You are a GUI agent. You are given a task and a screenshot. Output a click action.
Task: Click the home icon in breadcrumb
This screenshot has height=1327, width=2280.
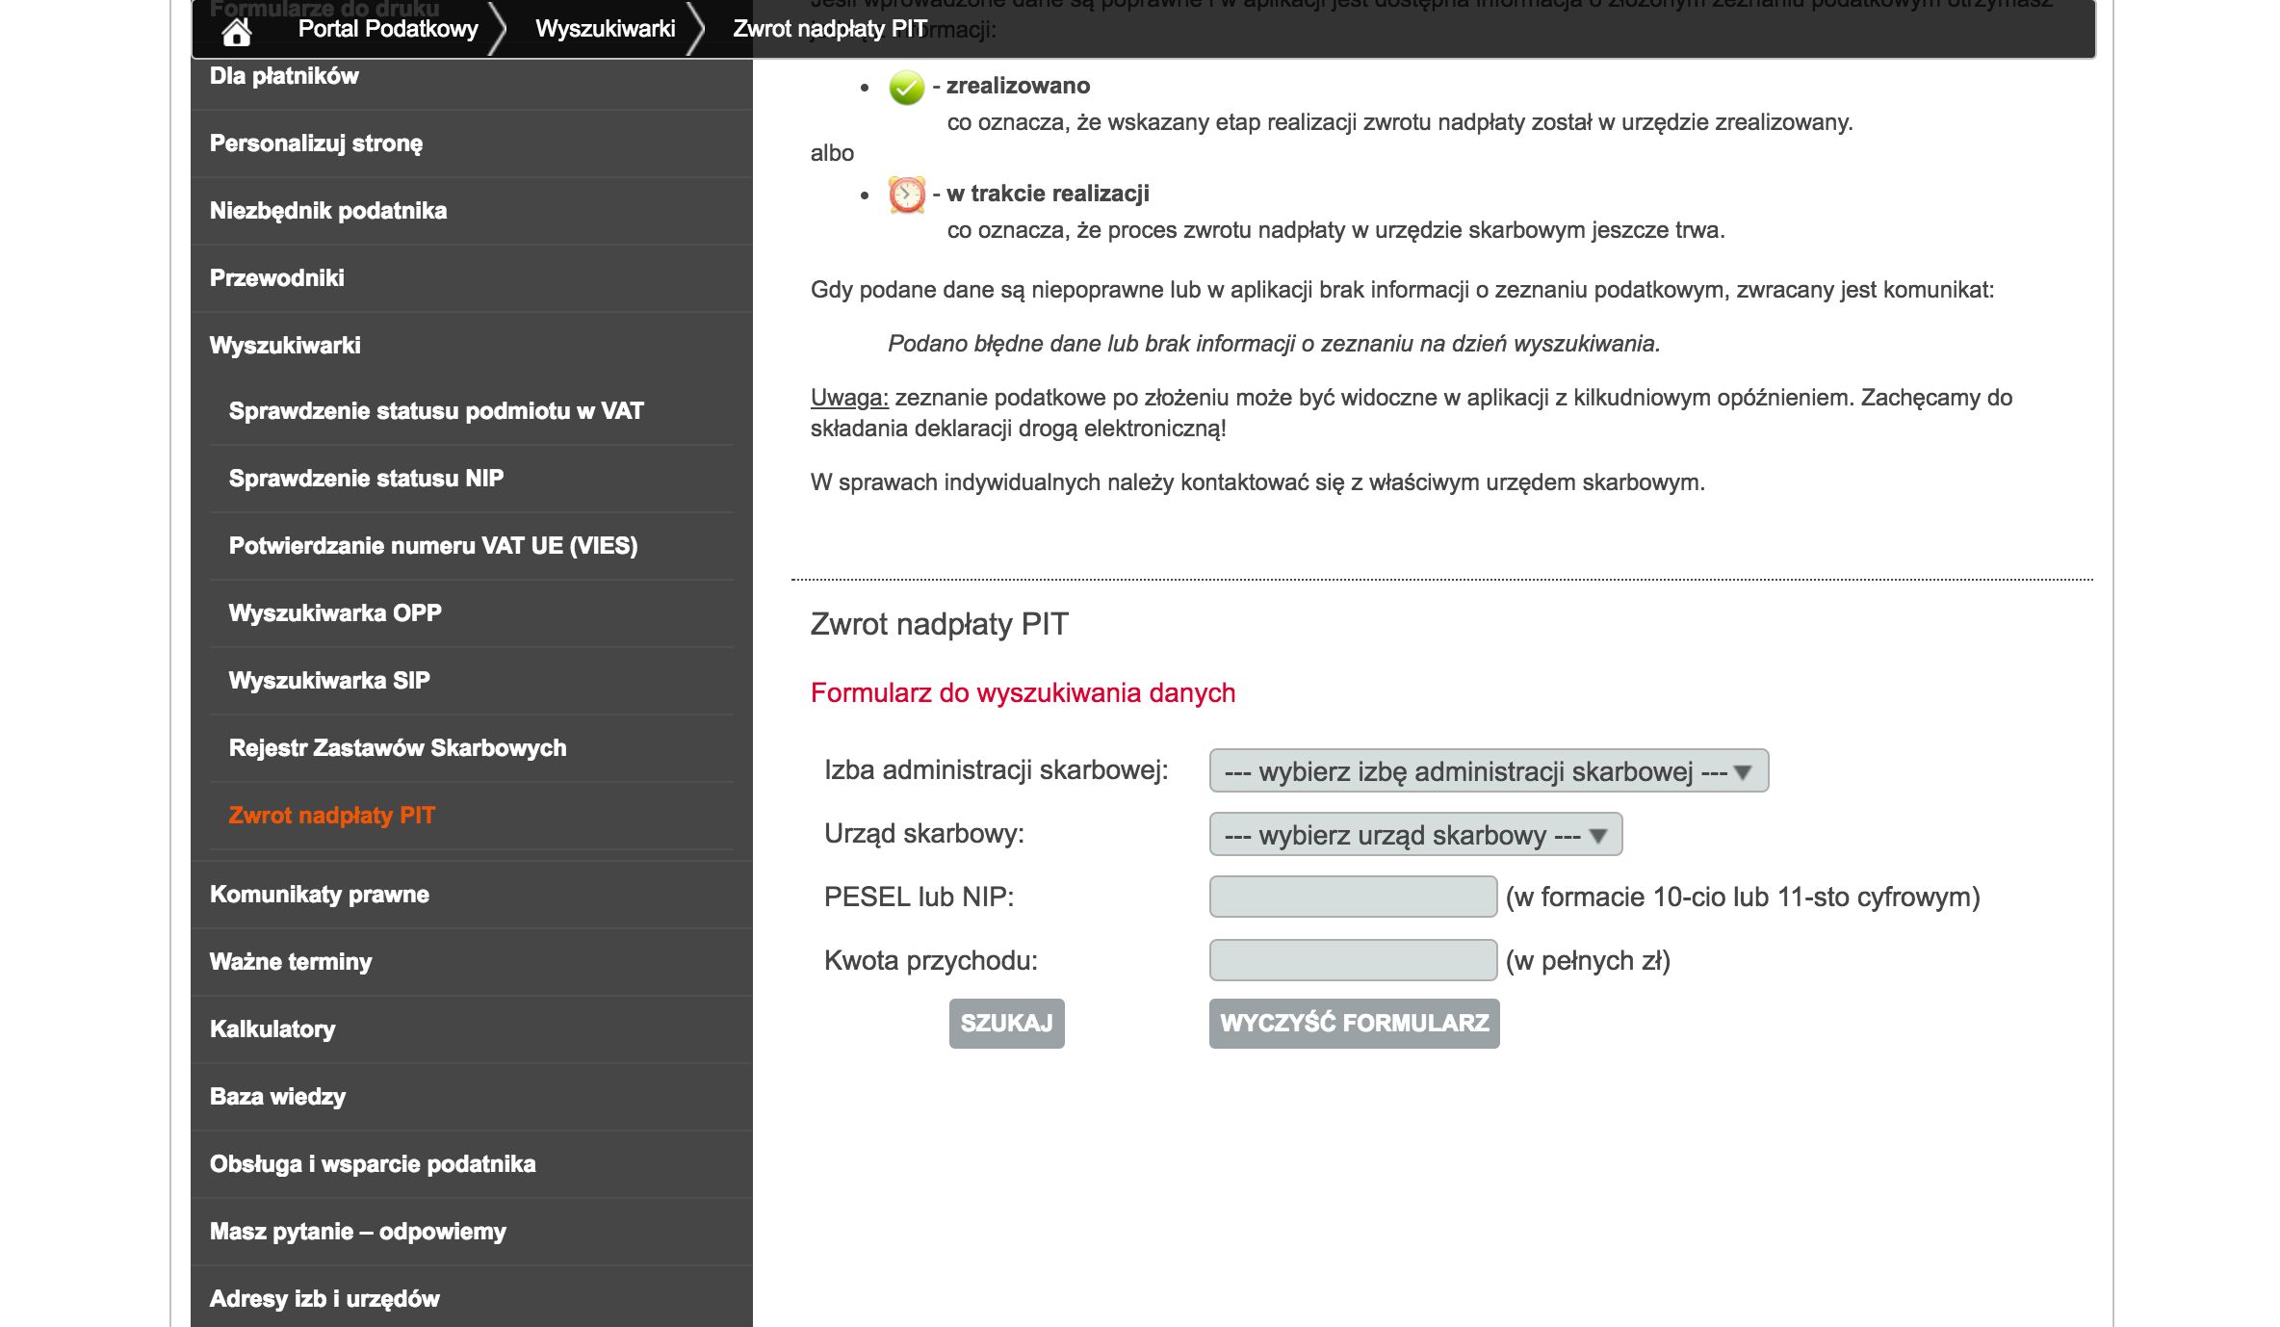236,31
